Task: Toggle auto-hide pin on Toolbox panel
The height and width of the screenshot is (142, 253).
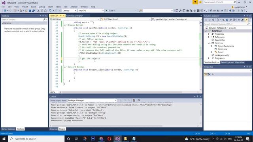Action: click(x=43, y=16)
